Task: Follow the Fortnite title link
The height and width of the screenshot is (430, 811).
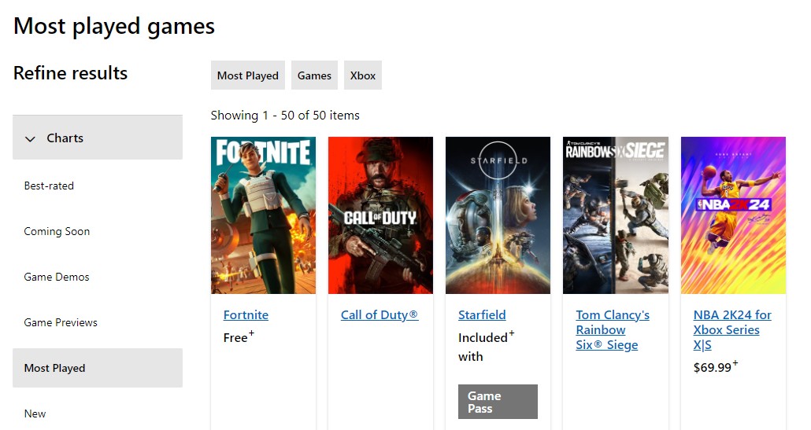Action: pyautogui.click(x=246, y=315)
